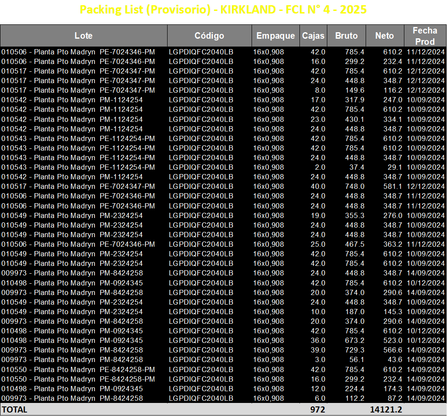Click the Fecha Prod column header
The image size is (447, 416).
425,36
